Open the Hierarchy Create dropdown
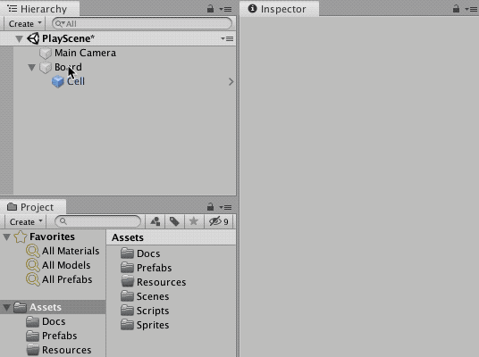Screen dimensions: 479x357 tap(25, 24)
